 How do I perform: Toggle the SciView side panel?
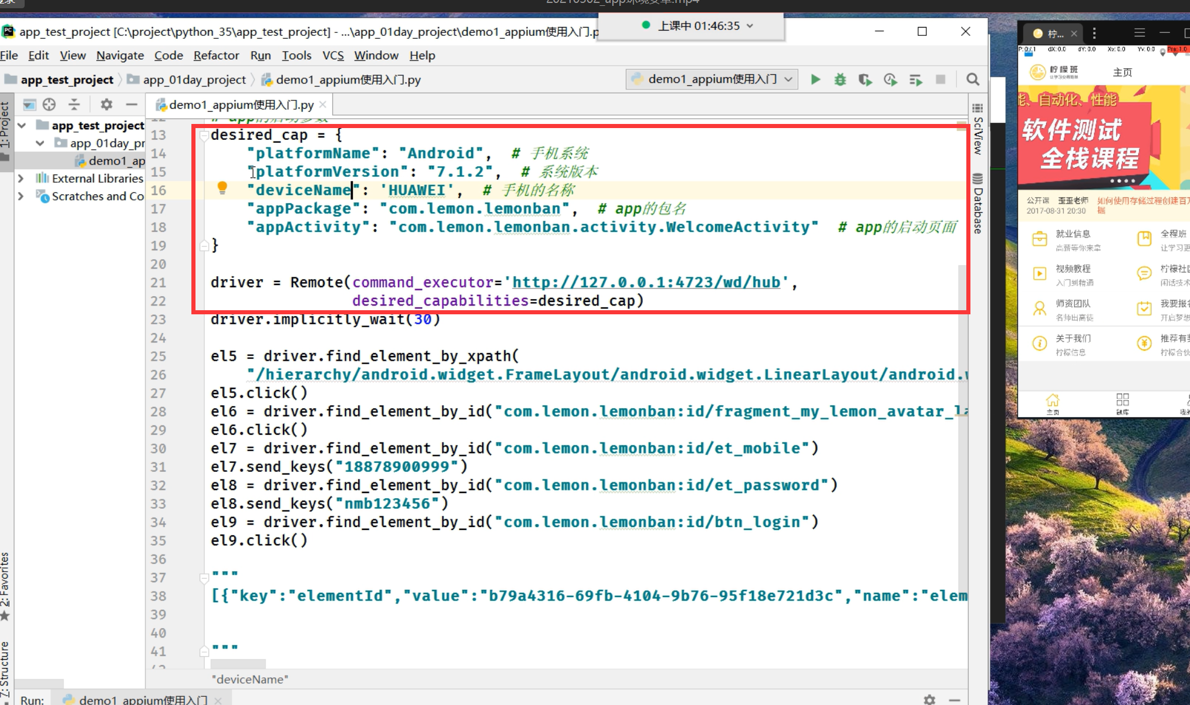coord(977,129)
